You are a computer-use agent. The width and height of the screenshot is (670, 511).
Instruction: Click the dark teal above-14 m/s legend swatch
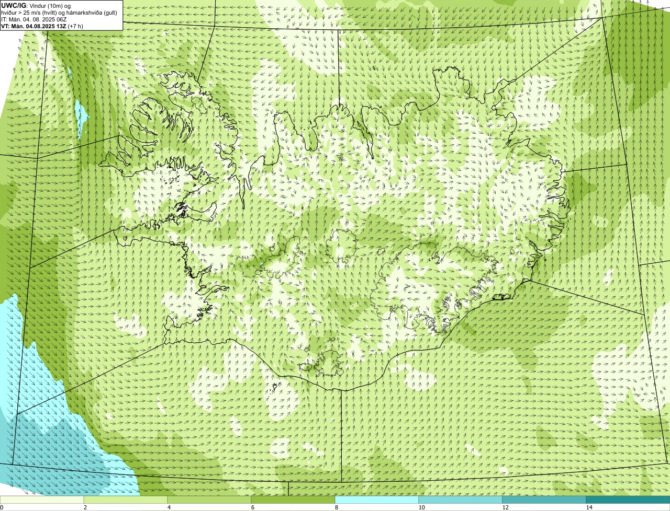coord(628,500)
